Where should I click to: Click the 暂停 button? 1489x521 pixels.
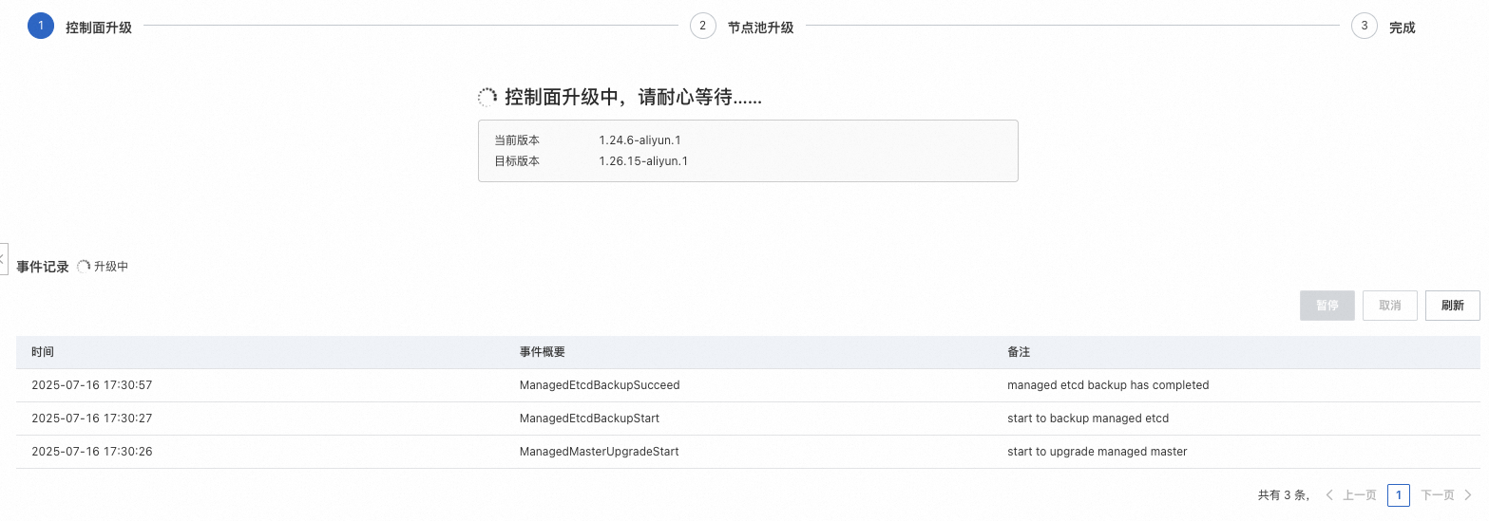(1327, 306)
